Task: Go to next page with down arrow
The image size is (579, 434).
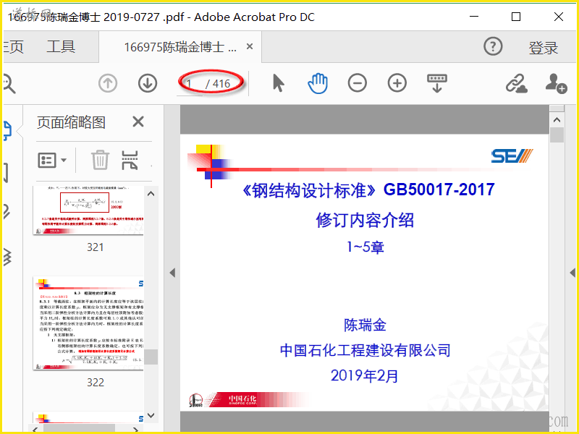Action: click(x=148, y=83)
